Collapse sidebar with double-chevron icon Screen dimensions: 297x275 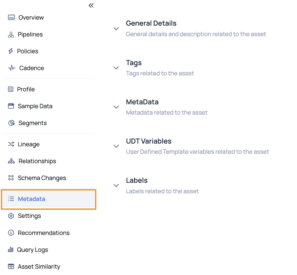[91, 6]
